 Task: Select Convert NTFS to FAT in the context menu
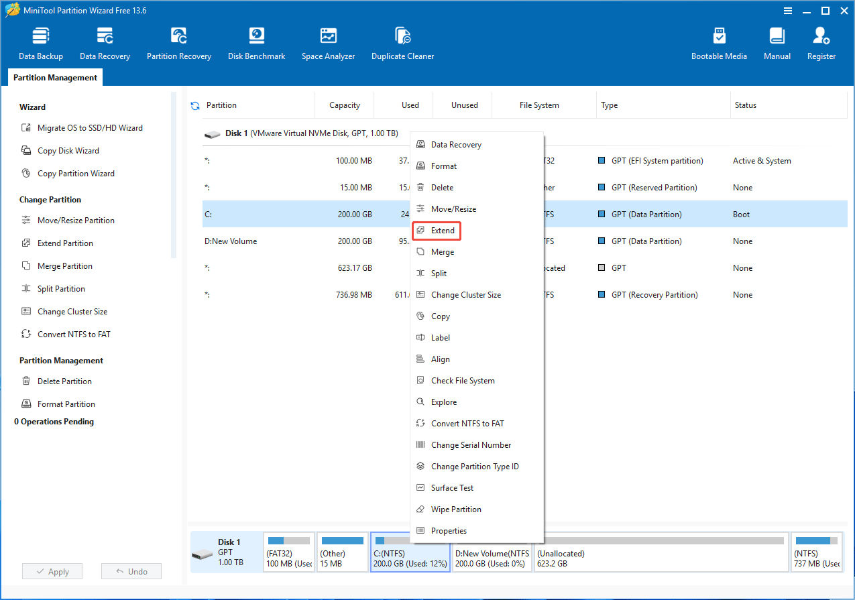coord(477,424)
